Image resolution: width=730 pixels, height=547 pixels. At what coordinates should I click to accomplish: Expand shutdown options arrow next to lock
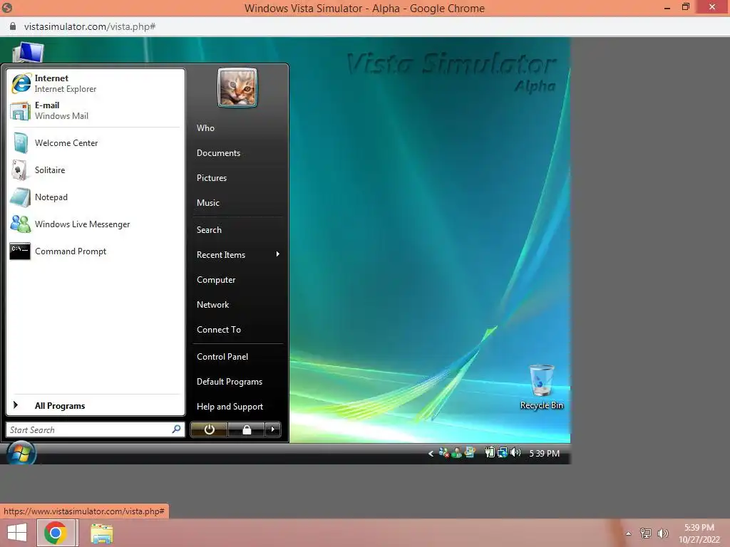[x=273, y=429]
